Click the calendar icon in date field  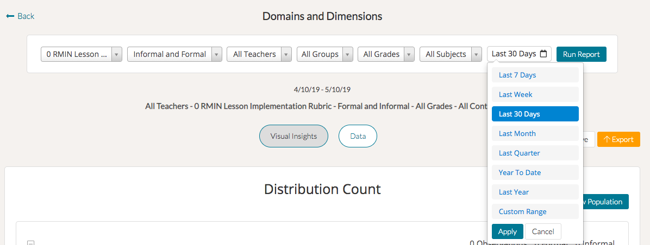point(543,54)
